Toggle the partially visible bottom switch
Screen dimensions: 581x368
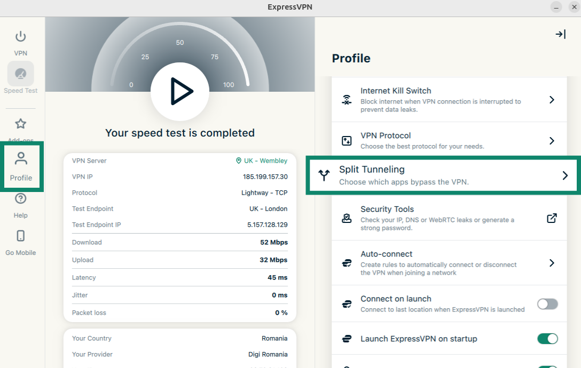(547, 367)
